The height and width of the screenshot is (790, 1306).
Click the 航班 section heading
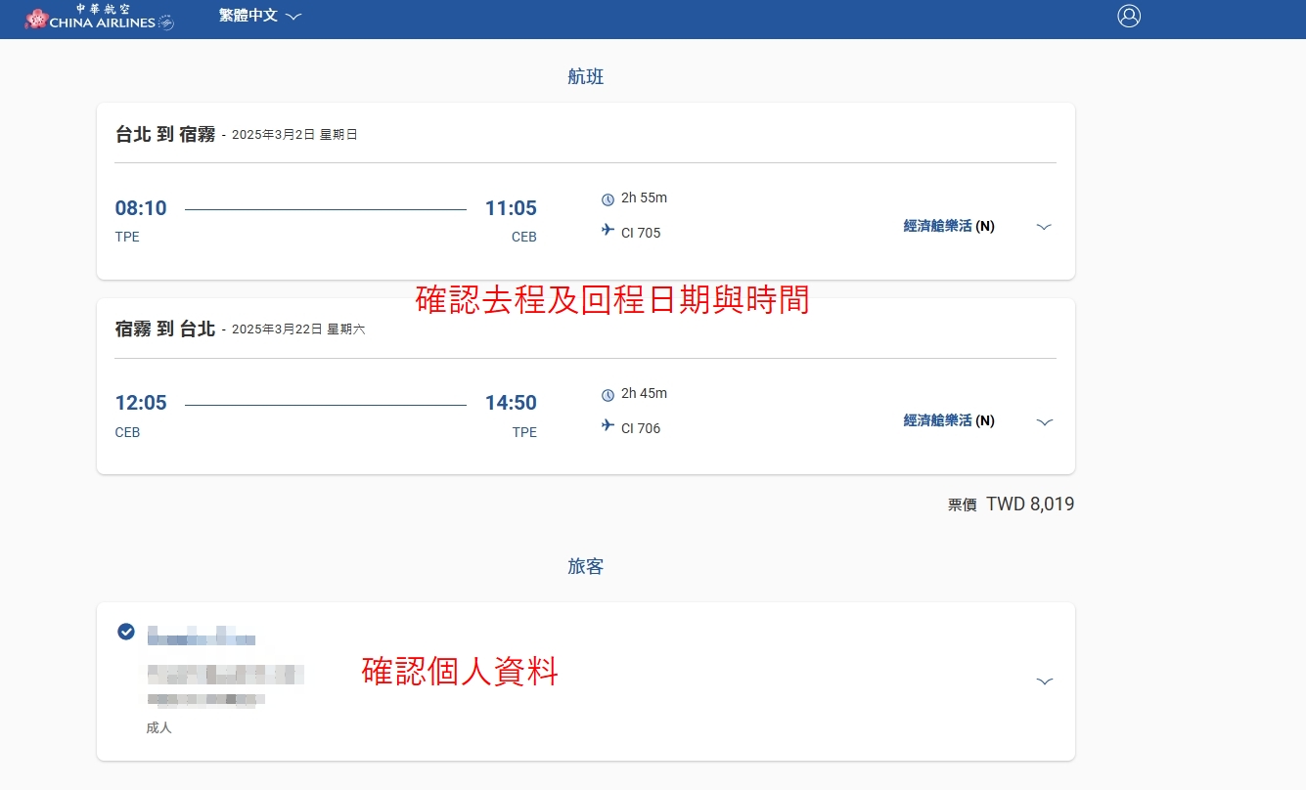[x=585, y=77]
